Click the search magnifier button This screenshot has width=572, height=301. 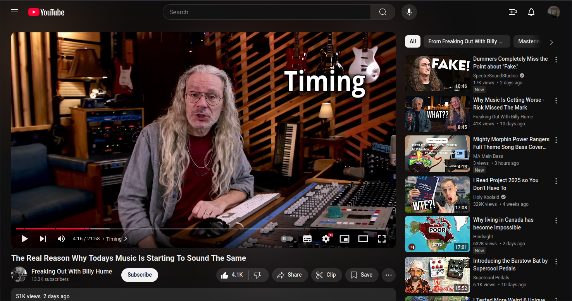[382, 12]
